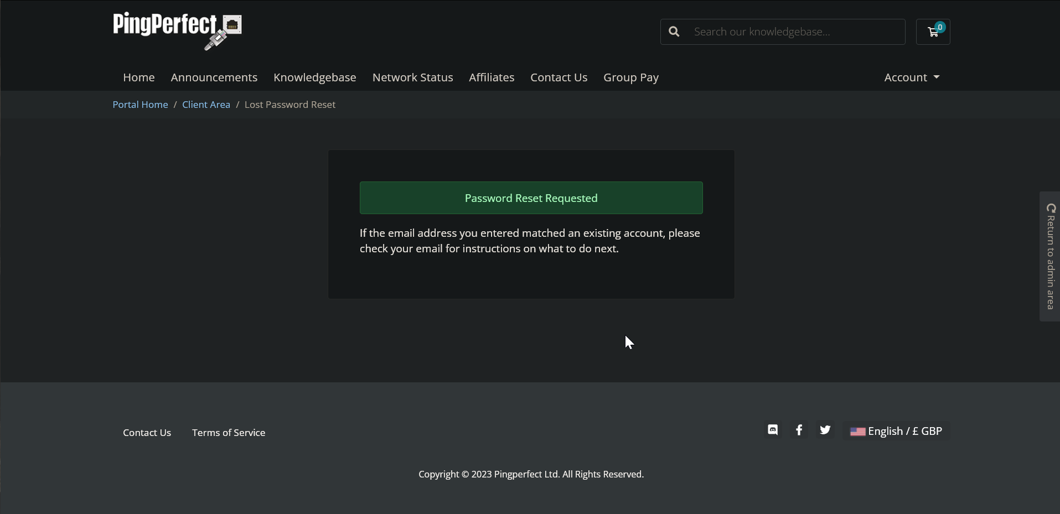Open the Discord social link
This screenshot has width=1060, height=514.
point(773,430)
